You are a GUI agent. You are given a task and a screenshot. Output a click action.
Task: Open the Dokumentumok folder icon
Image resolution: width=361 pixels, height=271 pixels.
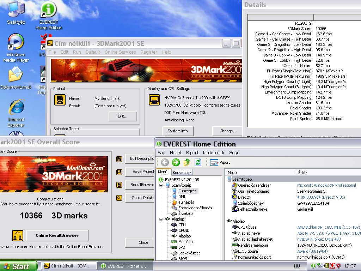tap(16, 78)
